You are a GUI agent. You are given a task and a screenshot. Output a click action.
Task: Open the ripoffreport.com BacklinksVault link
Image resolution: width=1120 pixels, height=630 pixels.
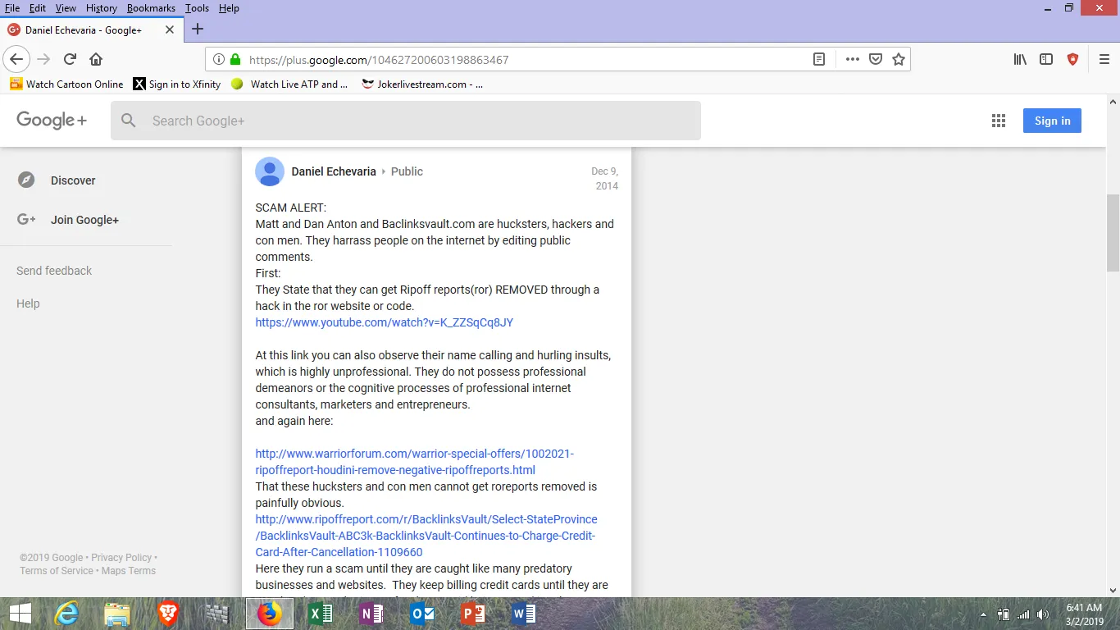point(426,536)
